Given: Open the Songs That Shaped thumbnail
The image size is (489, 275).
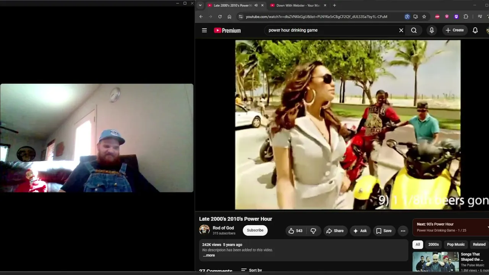Looking at the screenshot, I should 436,262.
